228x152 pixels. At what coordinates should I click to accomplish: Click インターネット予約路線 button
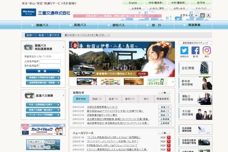coord(43,115)
